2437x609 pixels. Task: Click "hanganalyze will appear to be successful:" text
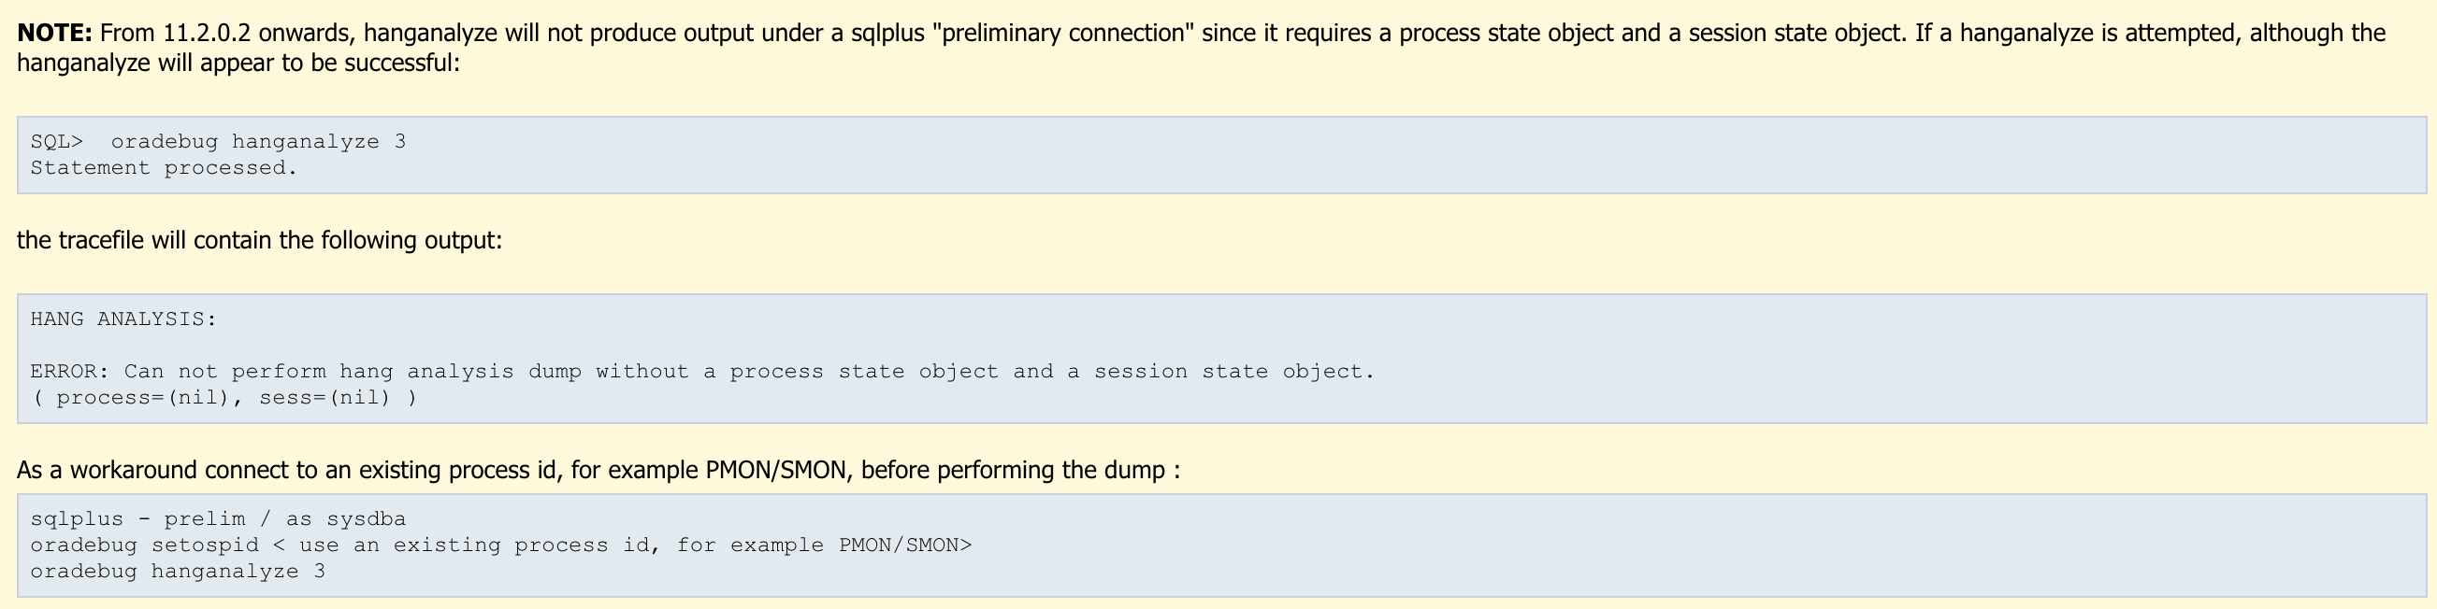(x=238, y=64)
